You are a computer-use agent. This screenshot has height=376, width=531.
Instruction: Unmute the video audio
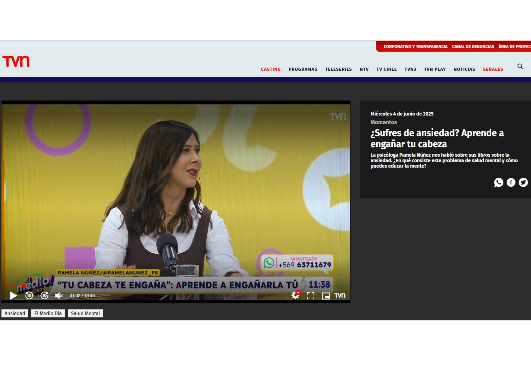tap(59, 295)
